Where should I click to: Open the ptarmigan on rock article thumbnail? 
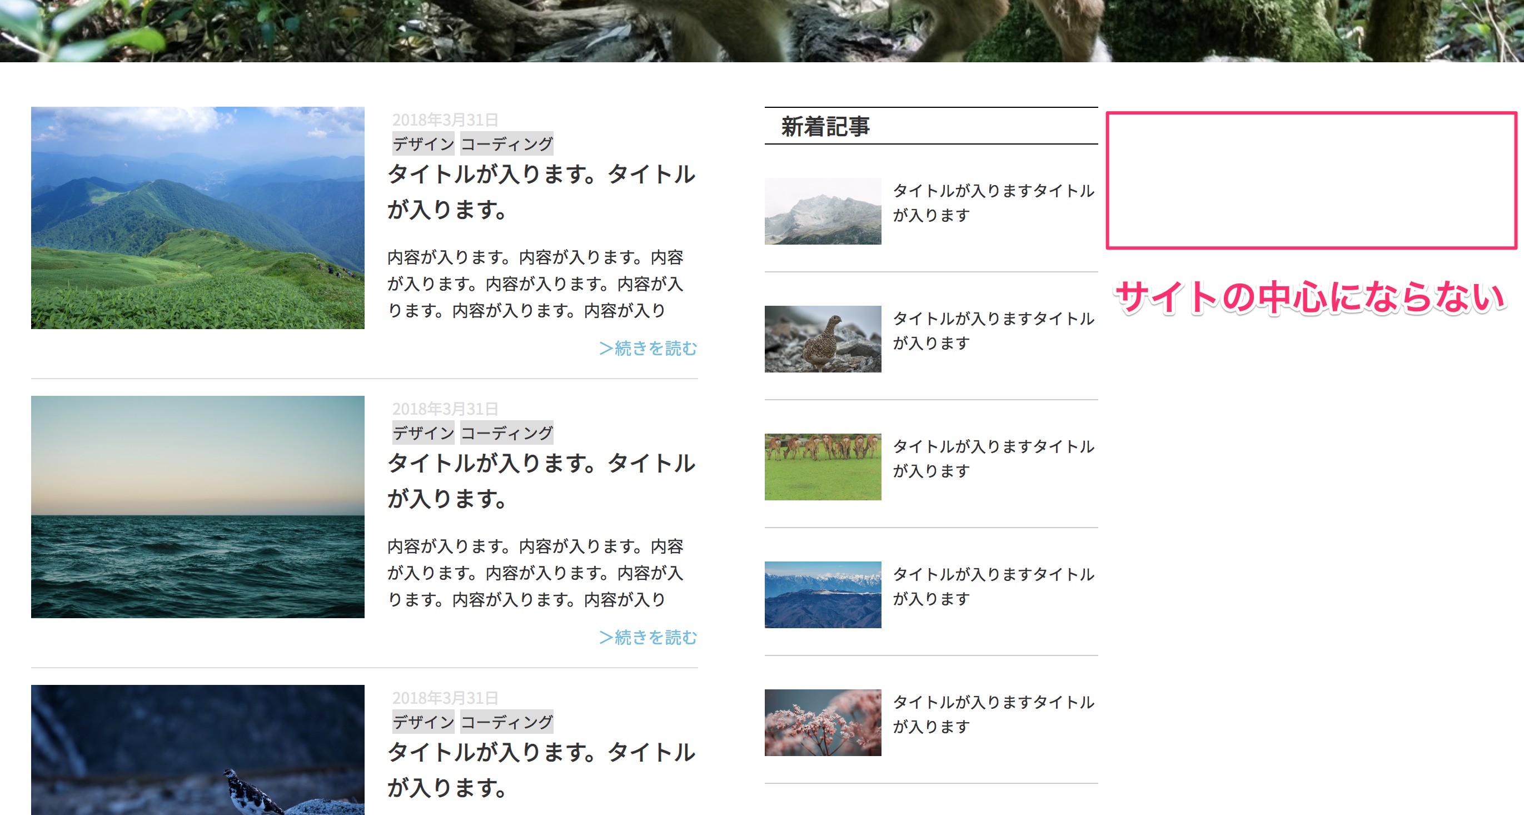pyautogui.click(x=198, y=750)
